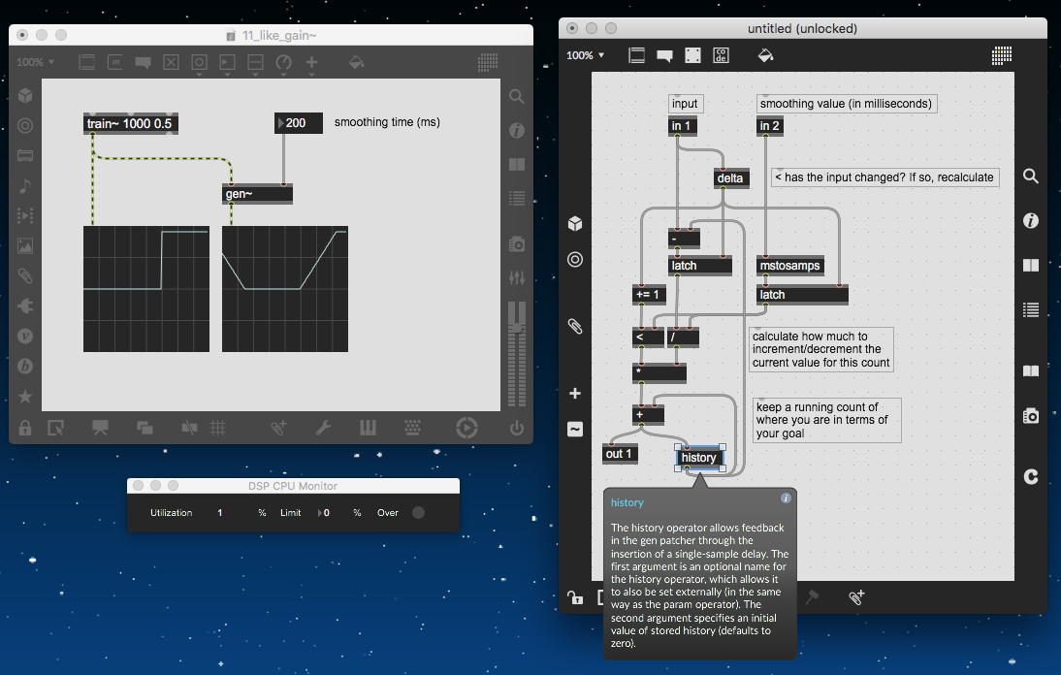Select the history object box
The width and height of the screenshot is (1061, 675).
coord(699,458)
